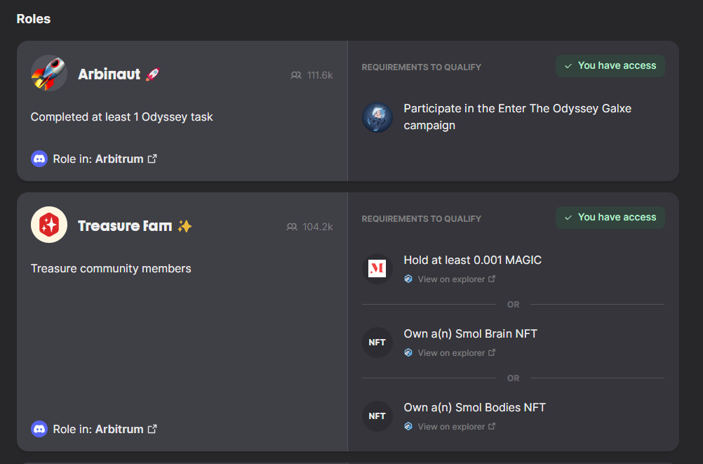Click Discord icon in Treasure Fam card

[39, 429]
